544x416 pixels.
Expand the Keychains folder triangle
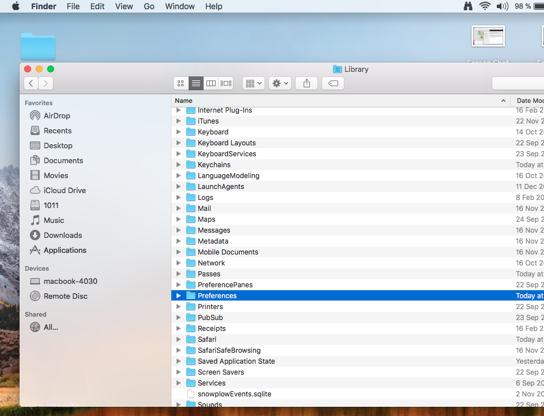click(179, 165)
